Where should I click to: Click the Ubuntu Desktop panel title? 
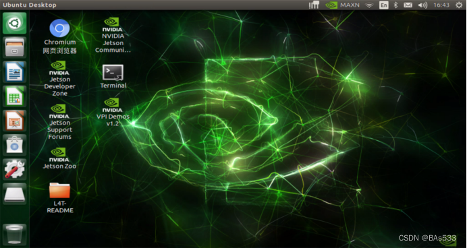[30, 5]
